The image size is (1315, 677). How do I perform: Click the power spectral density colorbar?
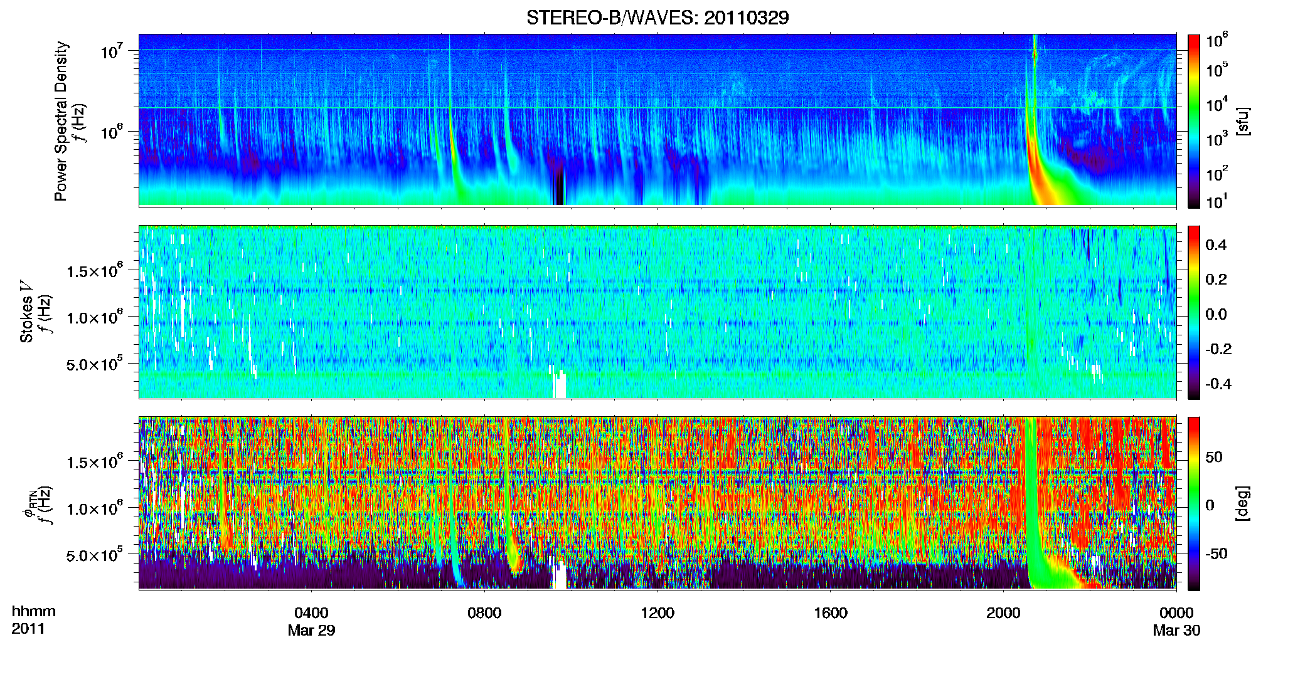[1193, 121]
